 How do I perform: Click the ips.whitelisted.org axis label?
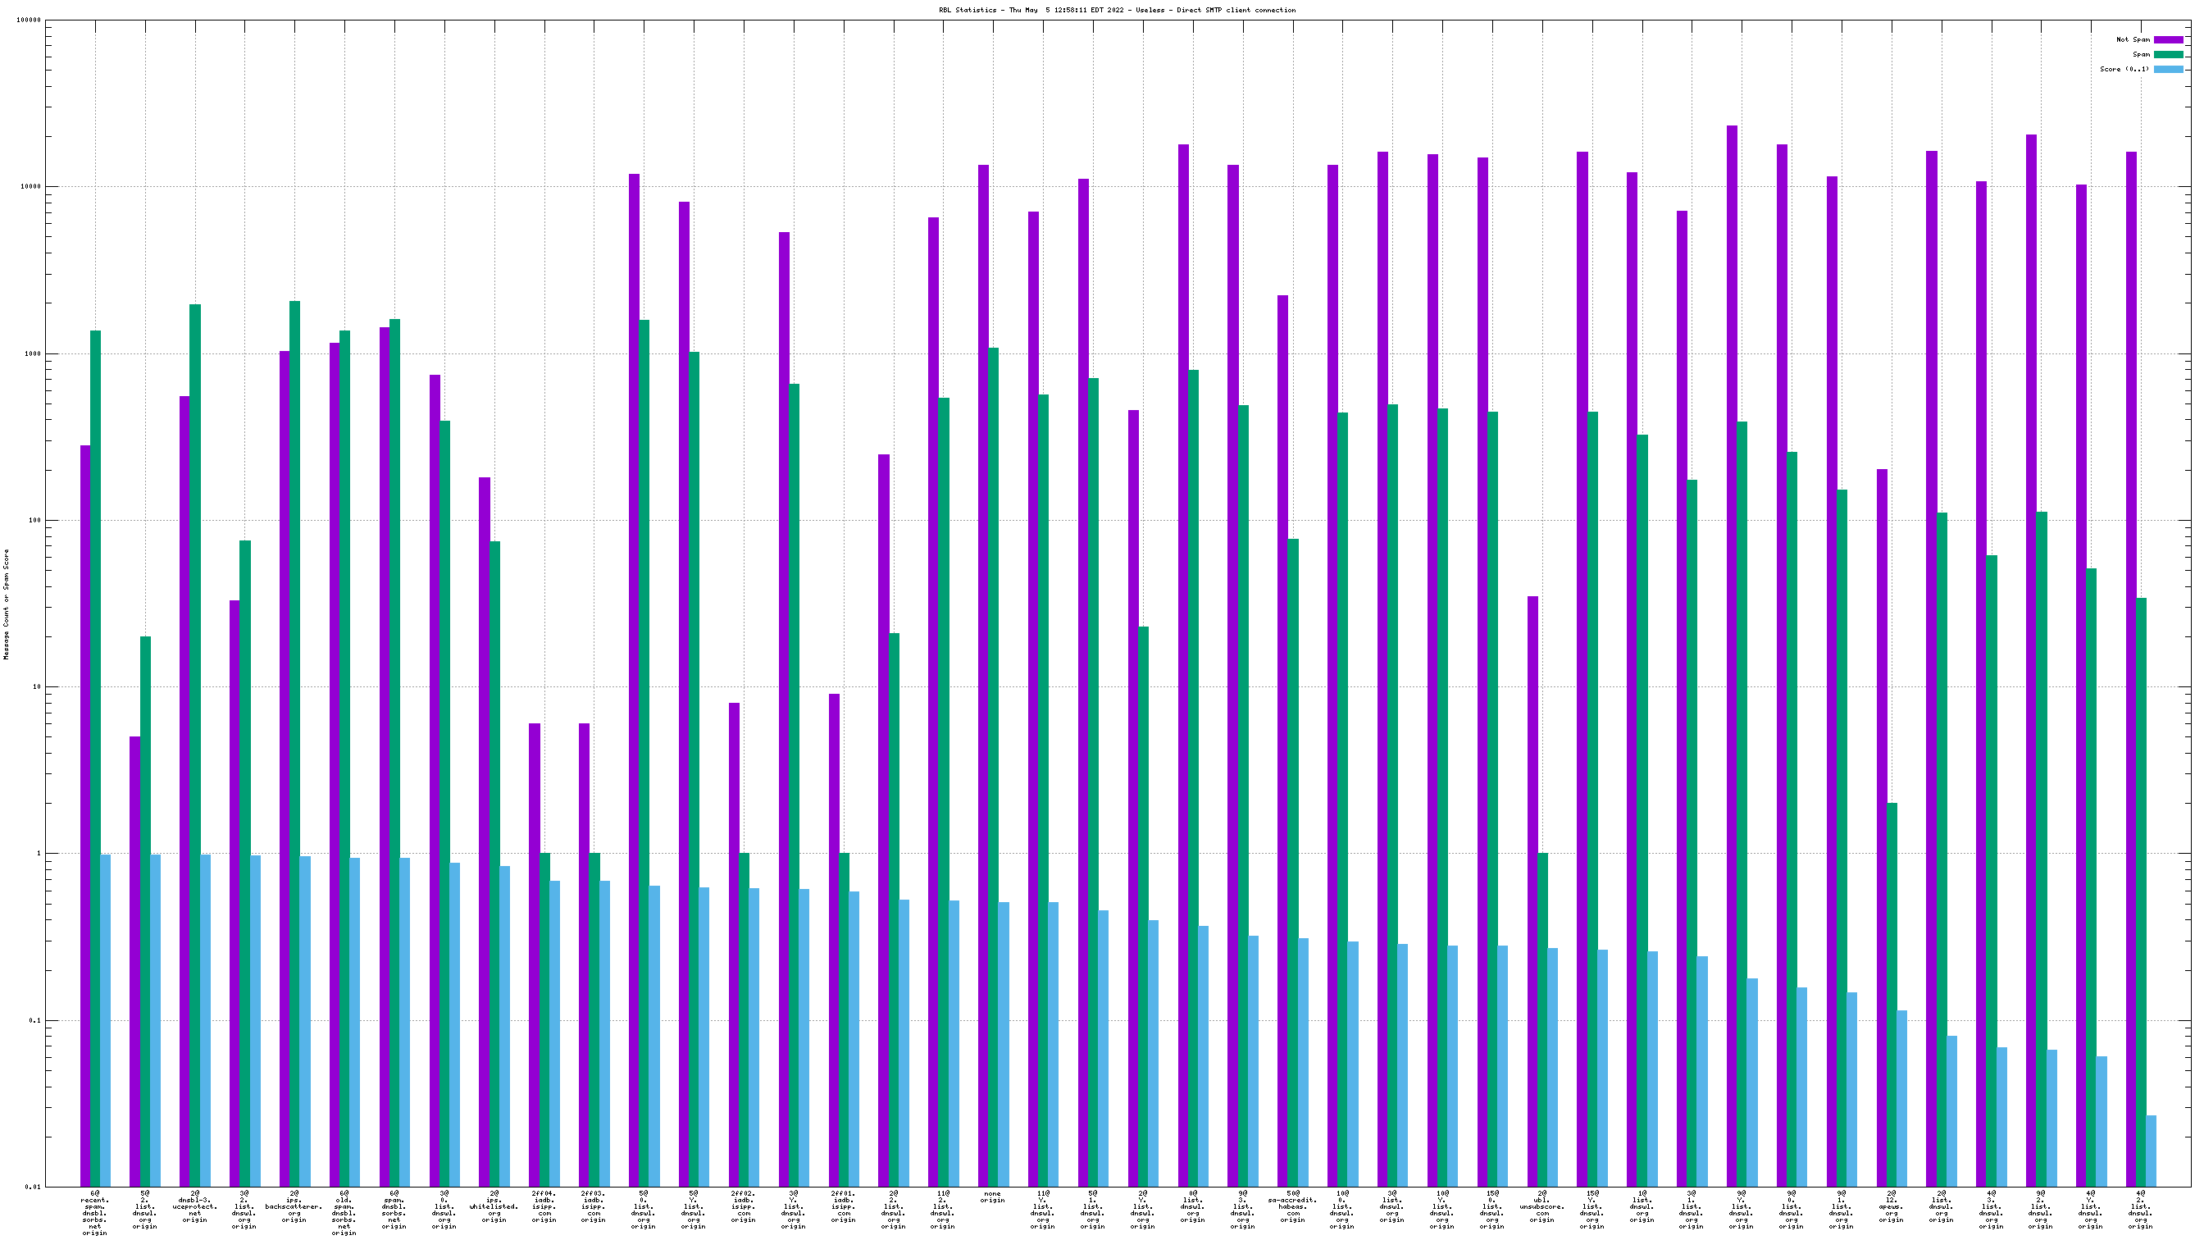point(494,1206)
